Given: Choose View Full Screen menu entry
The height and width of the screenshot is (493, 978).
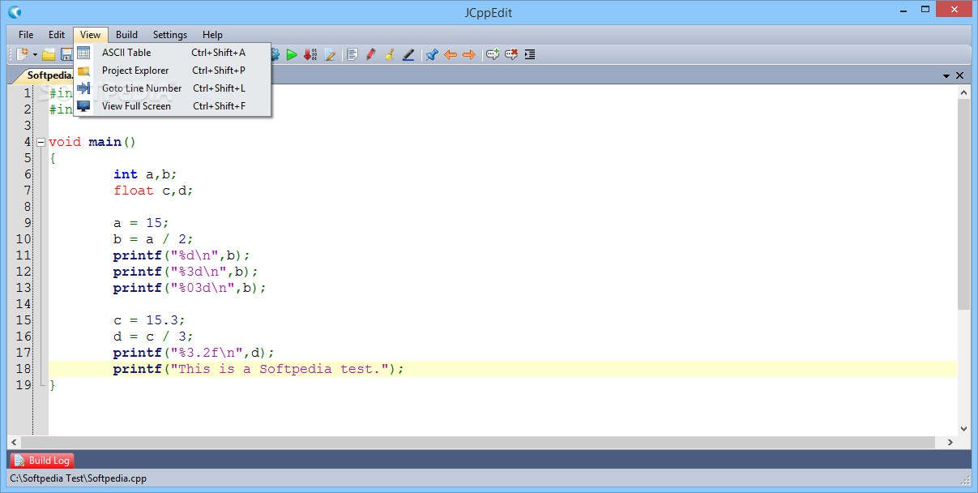Looking at the screenshot, I should (x=172, y=106).
